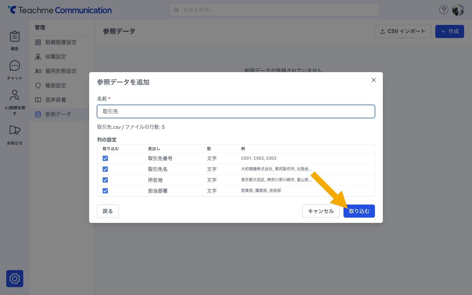Viewport: 472px width, 295px height.
Task: Click the 全体を検索 search box
Action: tap(274, 10)
